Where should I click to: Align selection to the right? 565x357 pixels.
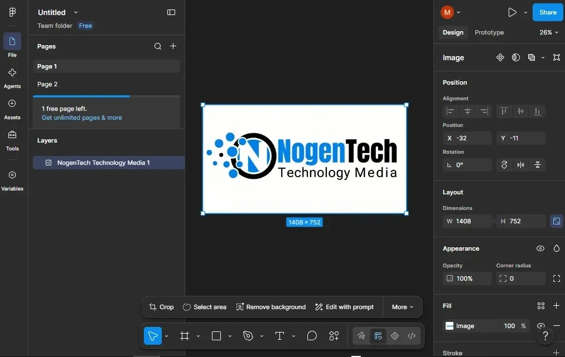[484, 111]
